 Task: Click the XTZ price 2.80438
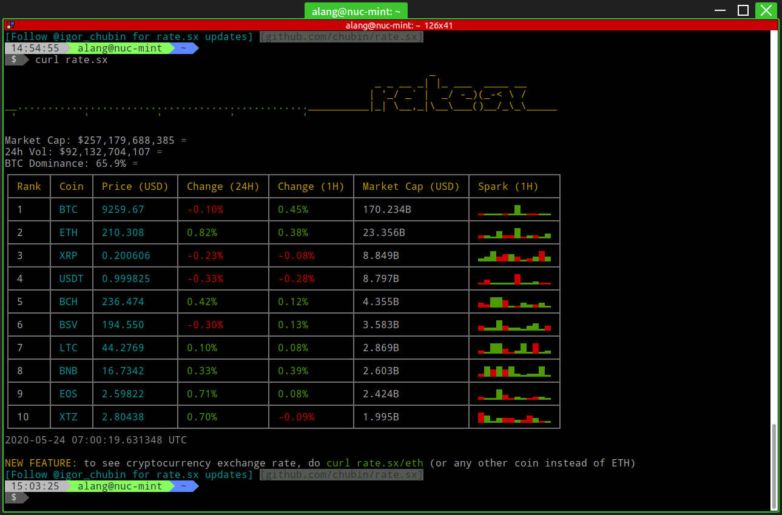tap(123, 417)
